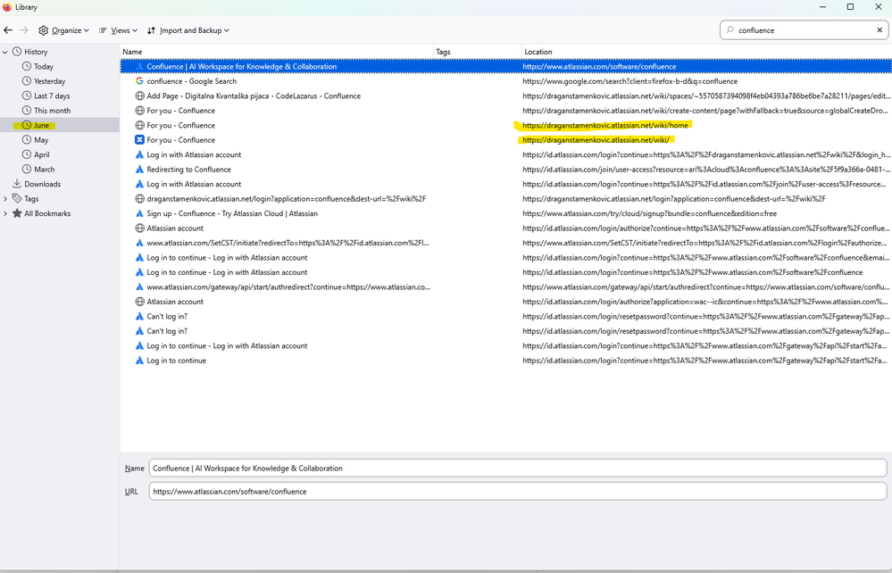
Task: Click Google icon of confluence search entry
Action: (139, 81)
